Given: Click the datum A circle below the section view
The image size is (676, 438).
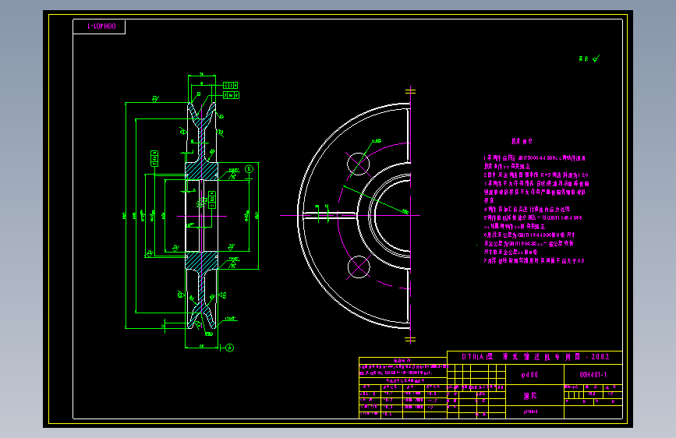Looking at the screenshot, I should [x=230, y=348].
